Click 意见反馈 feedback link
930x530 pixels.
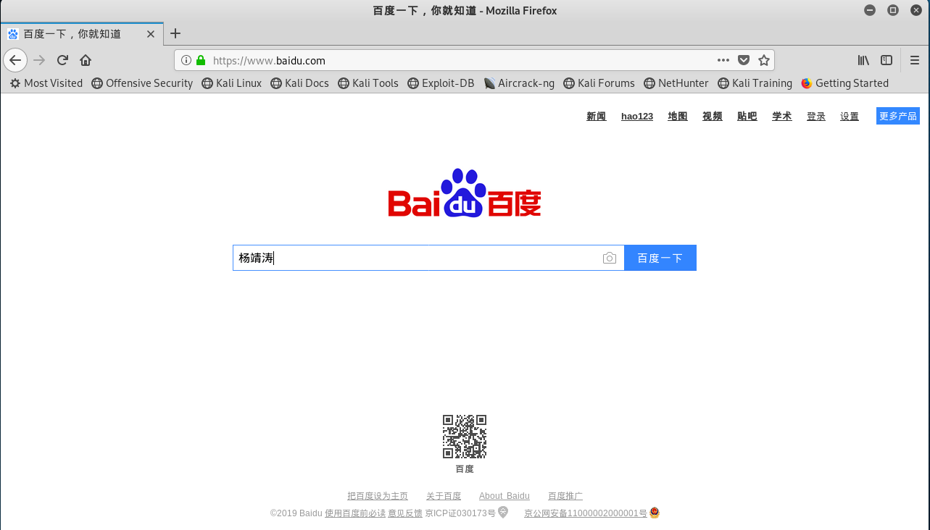pyautogui.click(x=405, y=513)
